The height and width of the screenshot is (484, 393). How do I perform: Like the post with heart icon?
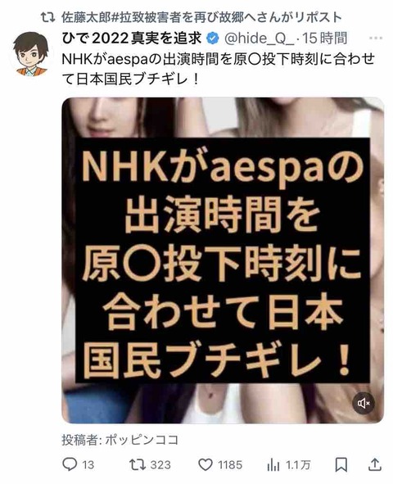point(206,464)
